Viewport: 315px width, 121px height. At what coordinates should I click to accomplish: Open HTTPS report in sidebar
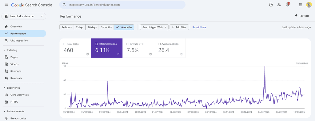click(23, 102)
